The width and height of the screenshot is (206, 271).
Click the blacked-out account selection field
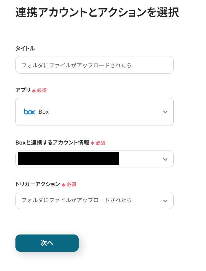pyautogui.click(x=69, y=159)
